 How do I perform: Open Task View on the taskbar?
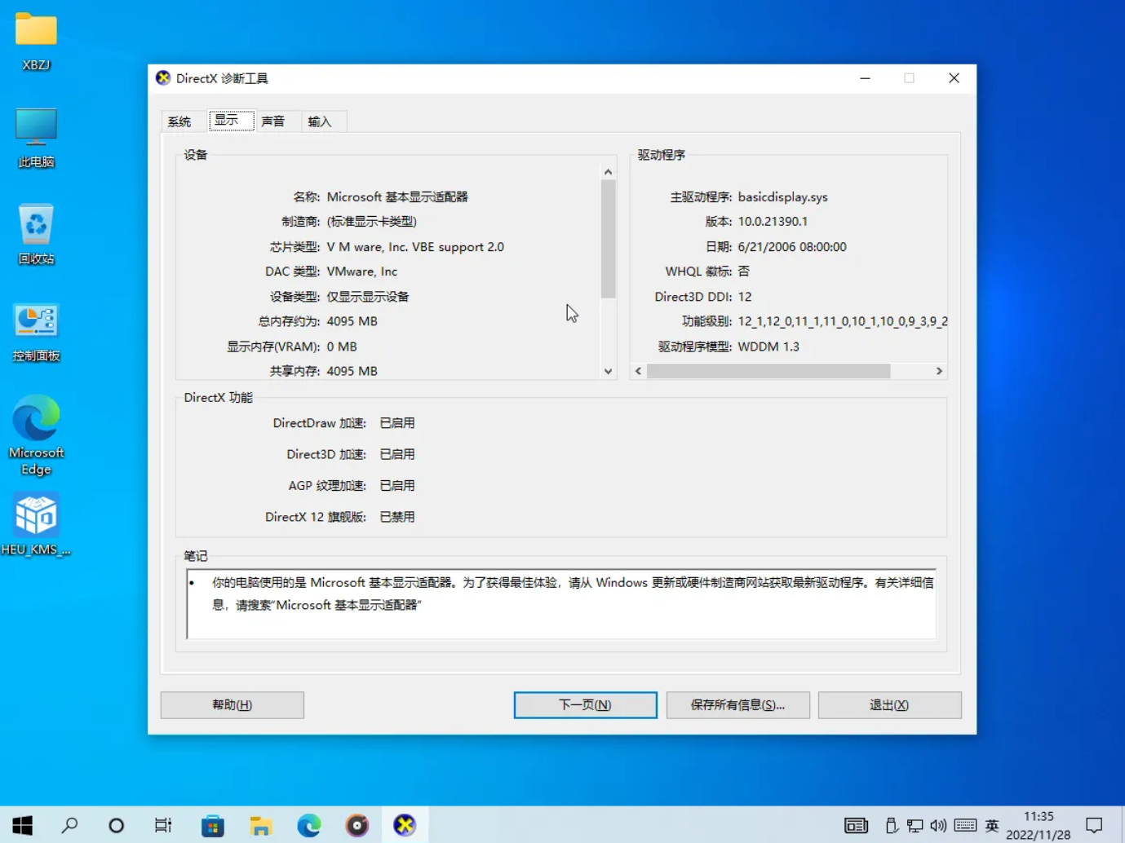[x=162, y=824]
